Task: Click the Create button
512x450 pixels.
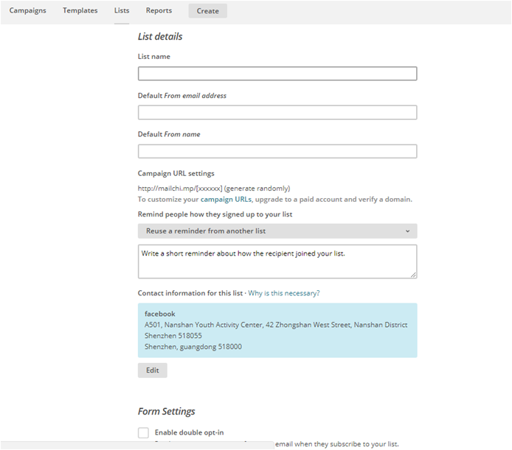Action: [207, 11]
